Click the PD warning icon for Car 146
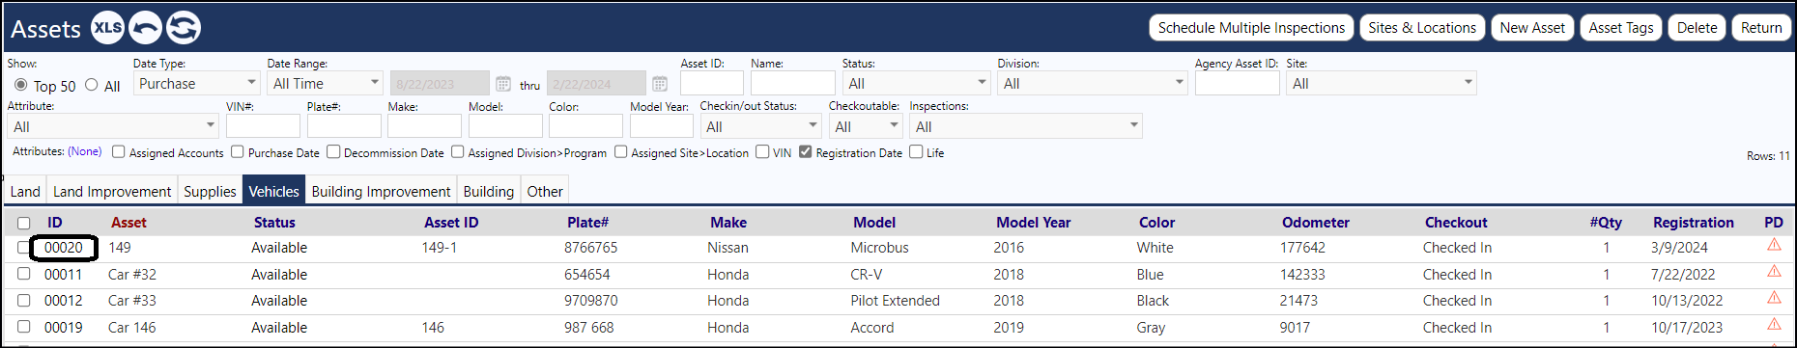This screenshot has width=1797, height=348. pos(1774,325)
